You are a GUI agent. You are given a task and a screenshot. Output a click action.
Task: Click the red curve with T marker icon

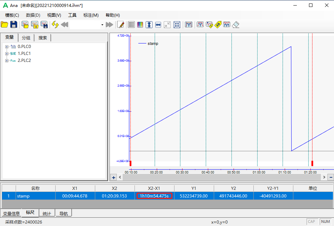tap(200, 25)
